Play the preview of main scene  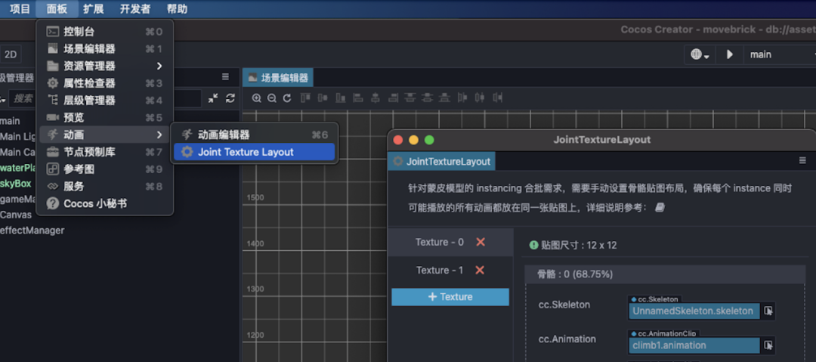tap(730, 54)
